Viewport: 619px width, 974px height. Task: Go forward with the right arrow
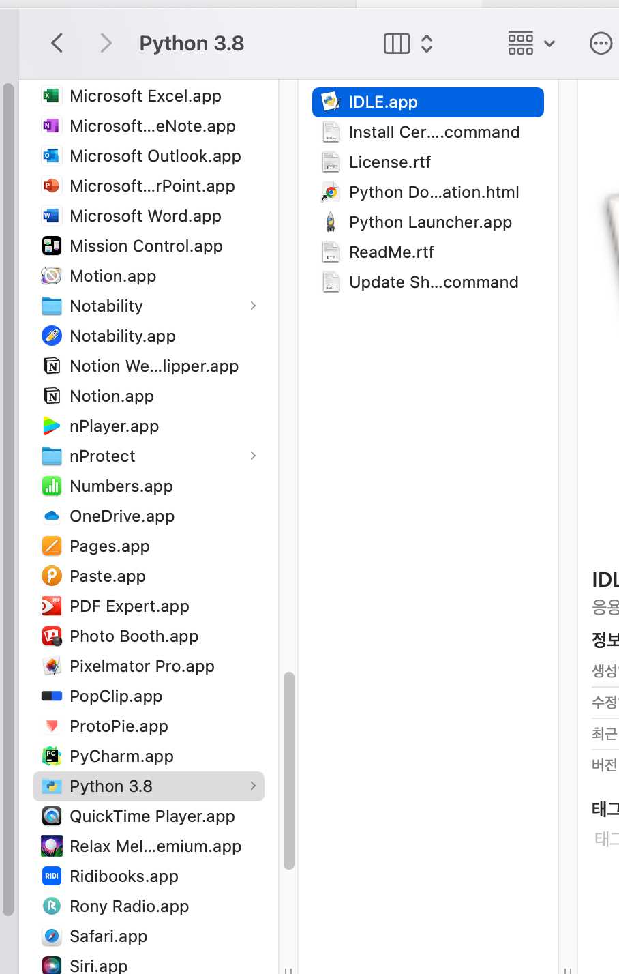(106, 44)
